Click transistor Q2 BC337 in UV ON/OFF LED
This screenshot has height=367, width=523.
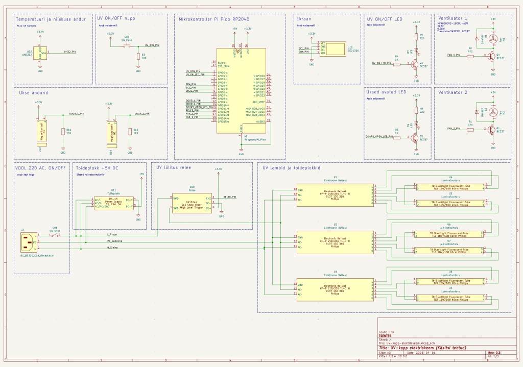pos(414,64)
